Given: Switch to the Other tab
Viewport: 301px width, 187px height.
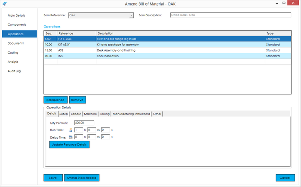Looking at the screenshot, I should (157, 114).
